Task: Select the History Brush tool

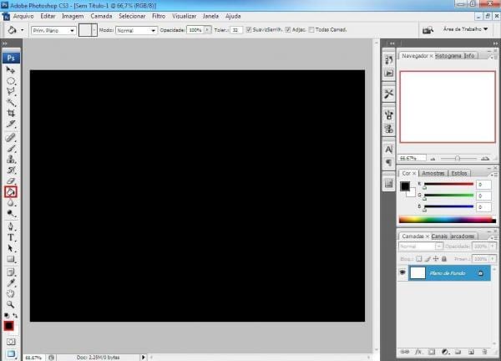Action: (11, 170)
